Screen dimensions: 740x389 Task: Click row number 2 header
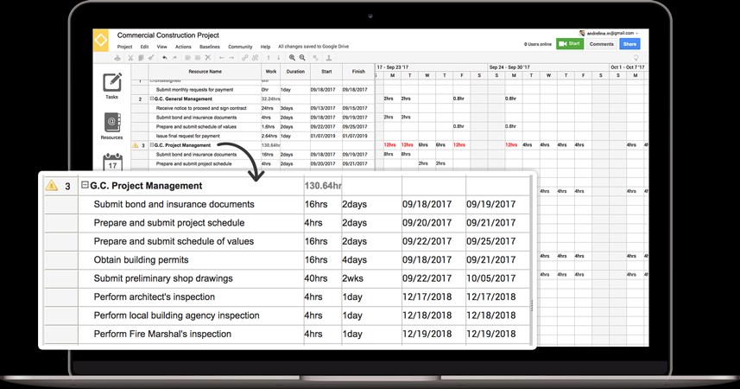(x=140, y=99)
